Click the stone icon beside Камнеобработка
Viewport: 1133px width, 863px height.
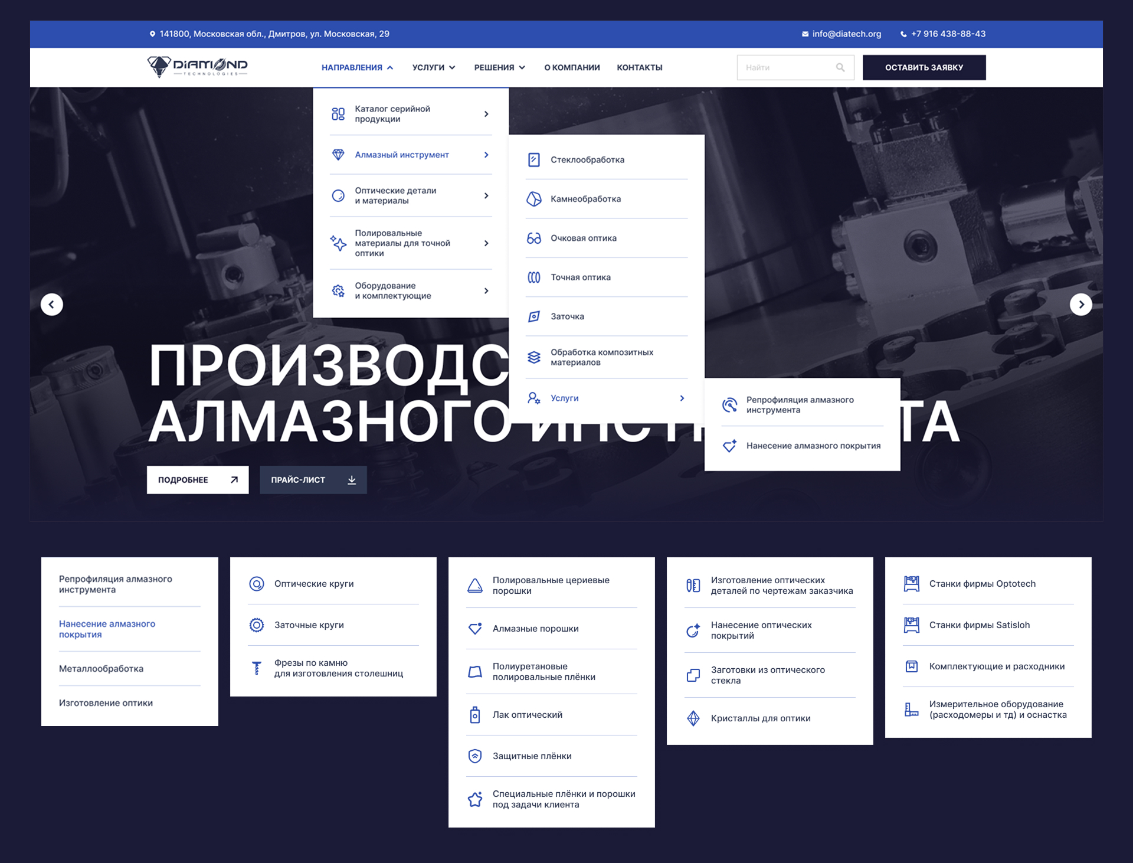533,199
